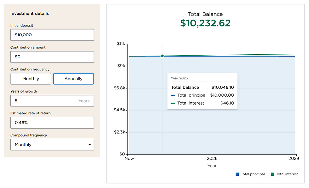The width and height of the screenshot is (309, 188).
Task: Click the Total principal legend label
Action: click(253, 174)
